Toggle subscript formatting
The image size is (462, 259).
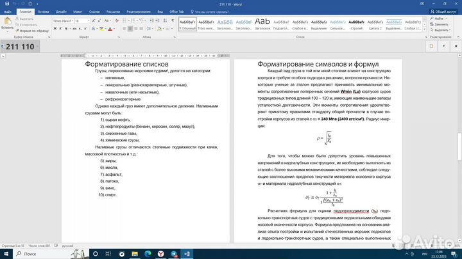pos(80,29)
